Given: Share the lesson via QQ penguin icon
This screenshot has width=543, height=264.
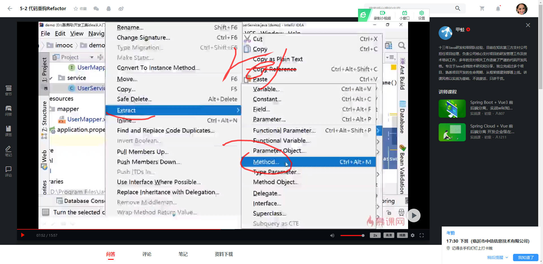Looking at the screenshot, I should [109, 9].
